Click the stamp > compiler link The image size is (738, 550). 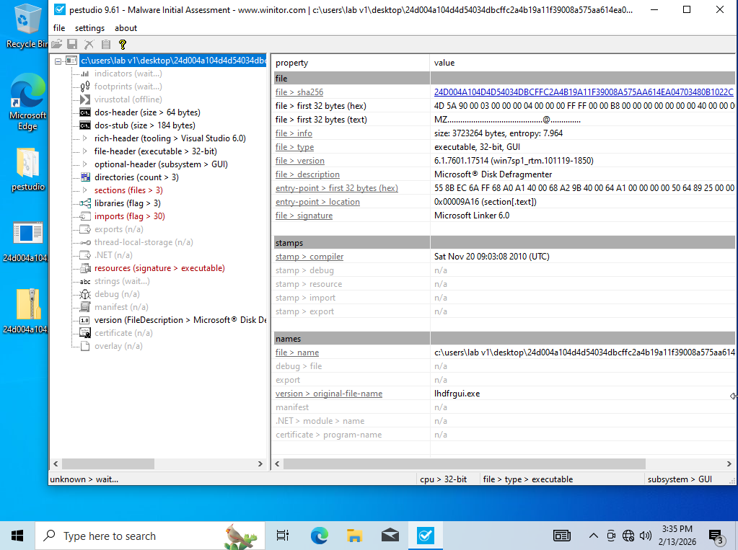pos(309,257)
